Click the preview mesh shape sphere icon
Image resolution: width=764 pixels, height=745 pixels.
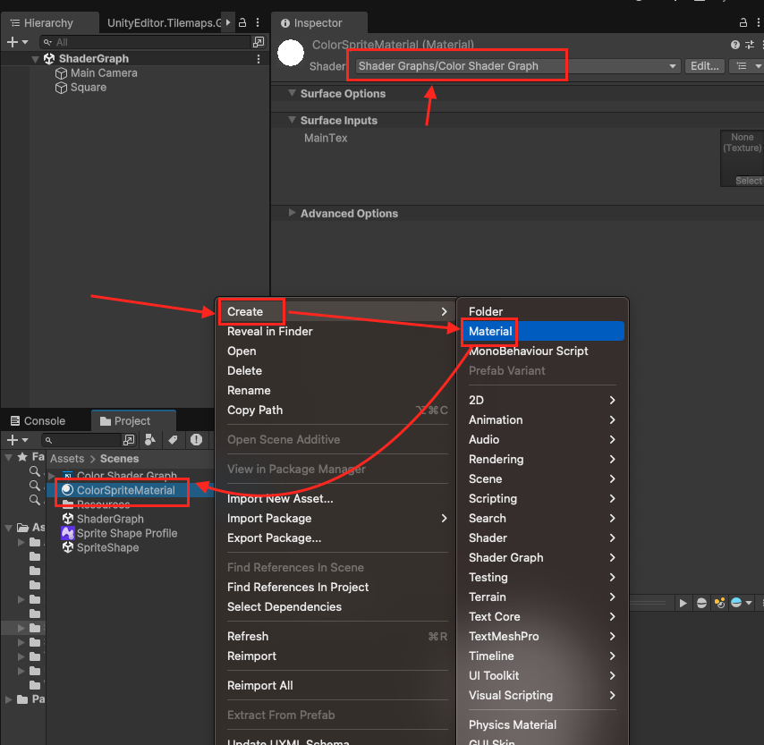click(x=701, y=603)
